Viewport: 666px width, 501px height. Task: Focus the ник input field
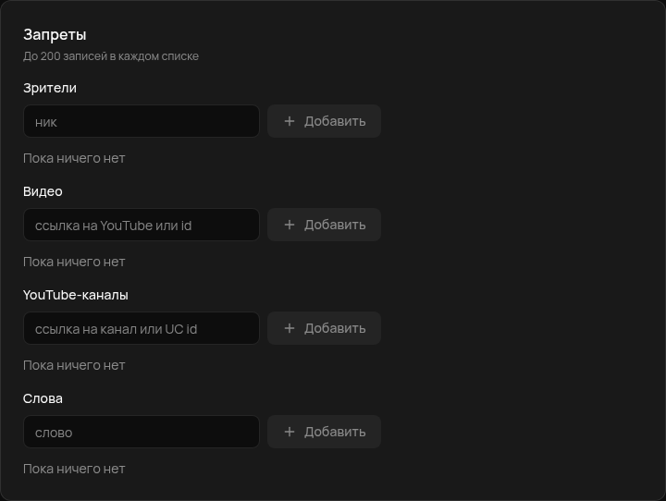pyautogui.click(x=142, y=121)
